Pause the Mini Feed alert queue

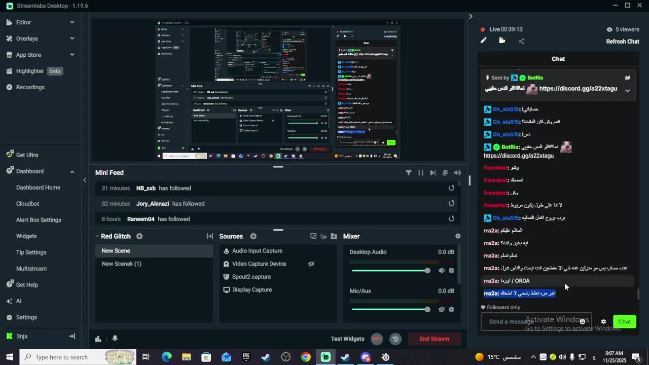(421, 173)
